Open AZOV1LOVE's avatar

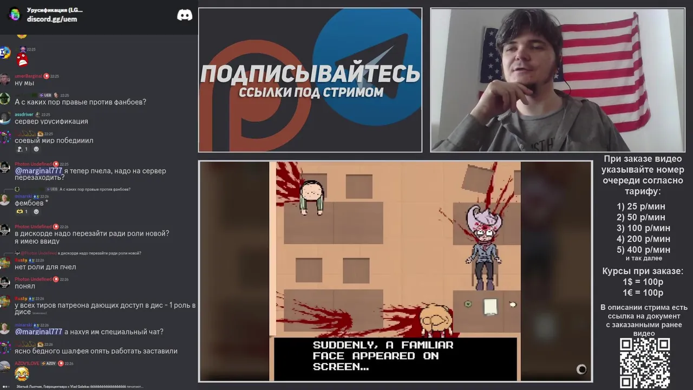[5, 367]
